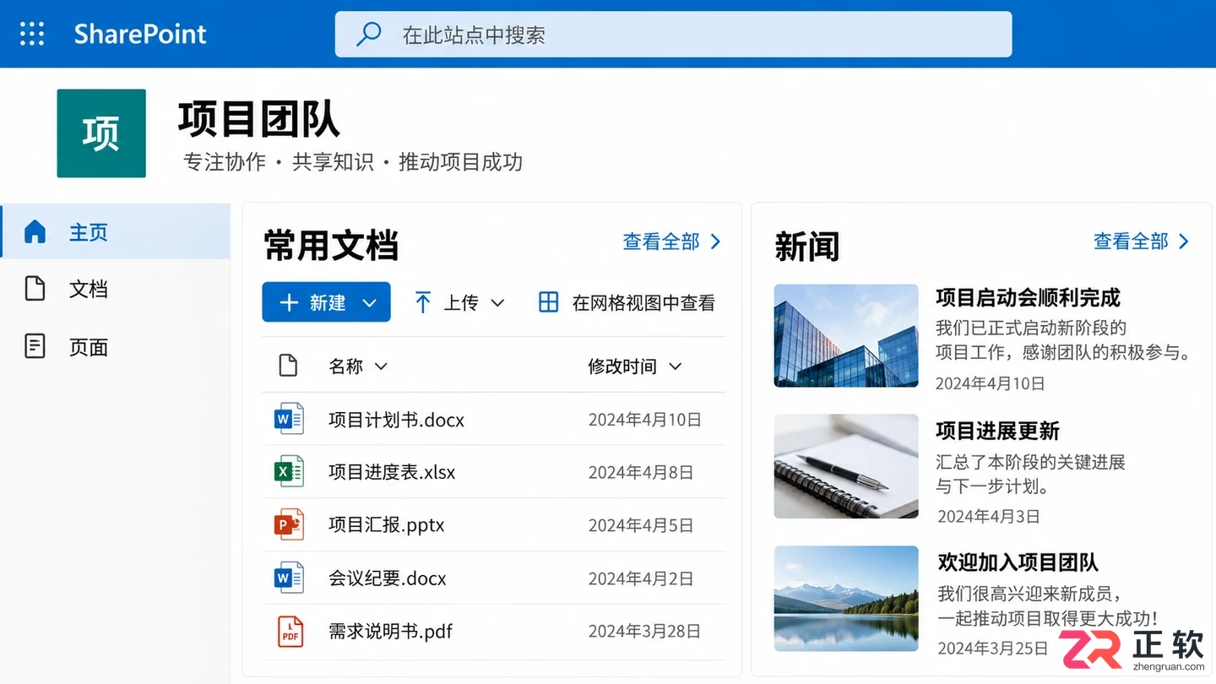Click the SharePoint title in header
The height and width of the screenshot is (684, 1216).
tap(140, 34)
